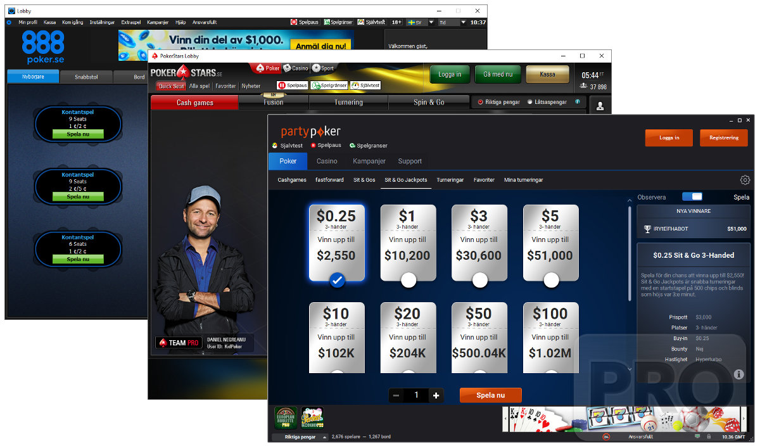Toggle the Observera/Spela switch
The width and height of the screenshot is (760, 446).
(693, 197)
